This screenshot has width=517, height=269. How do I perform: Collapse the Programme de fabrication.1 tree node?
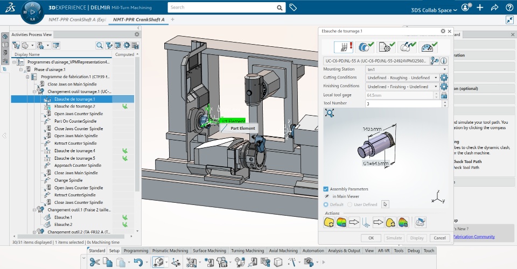pyautogui.click(x=27, y=77)
